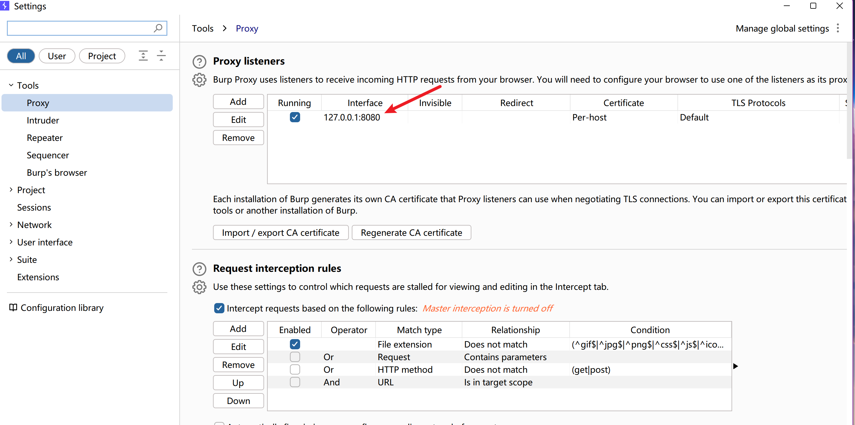
Task: Click the Request interception rules help icon
Action: tap(199, 269)
